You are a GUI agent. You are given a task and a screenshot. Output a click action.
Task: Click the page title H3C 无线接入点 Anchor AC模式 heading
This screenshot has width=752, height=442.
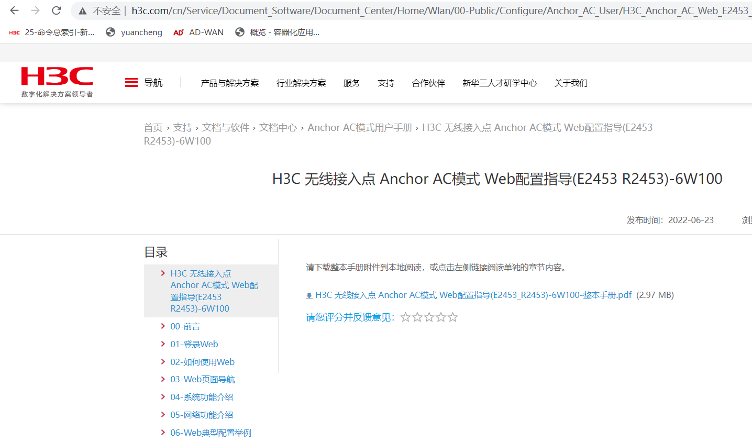[x=497, y=179]
